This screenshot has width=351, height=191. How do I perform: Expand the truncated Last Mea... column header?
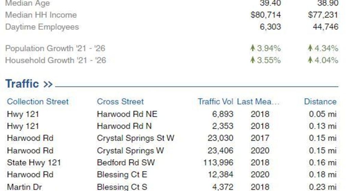point(258,102)
